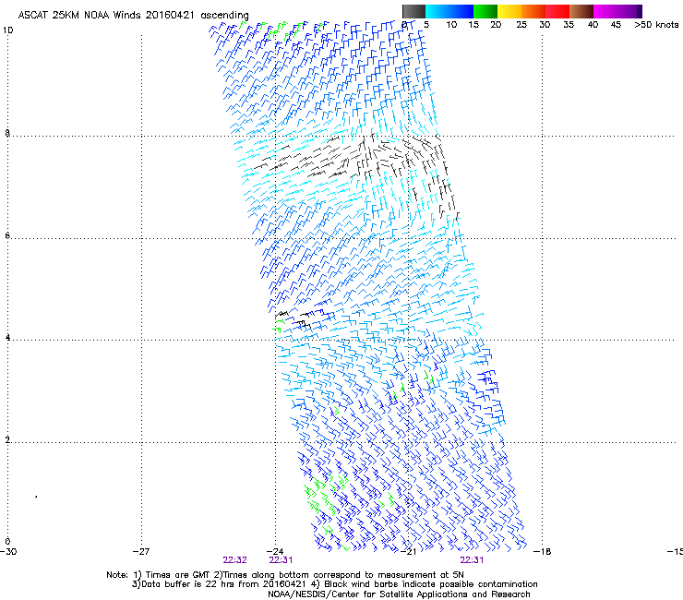This screenshot has height=600, width=683.
Task: Click the title text 'ASCAT 25KM NOAA Winds 20160421 ascending'
Action: [133, 15]
